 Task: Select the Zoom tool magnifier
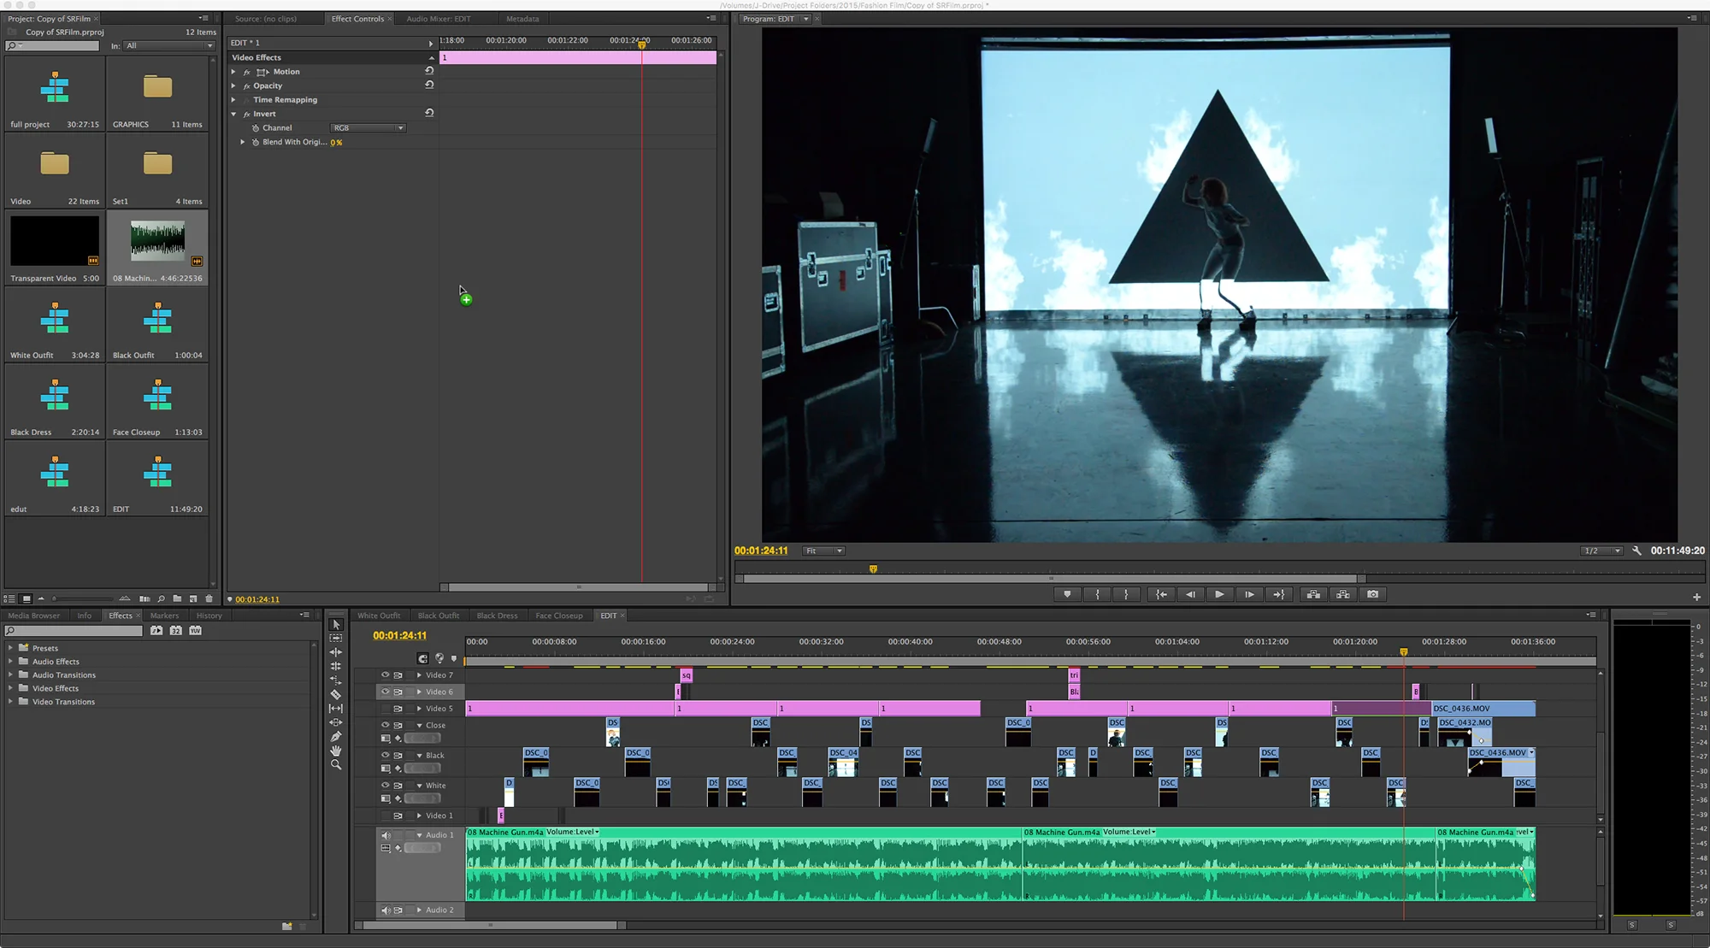(335, 765)
